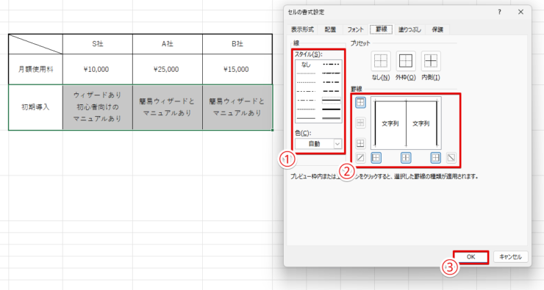Toggle the bottom border button
Image resolution: width=544 pixels, height=290 pixels.
click(x=360, y=143)
